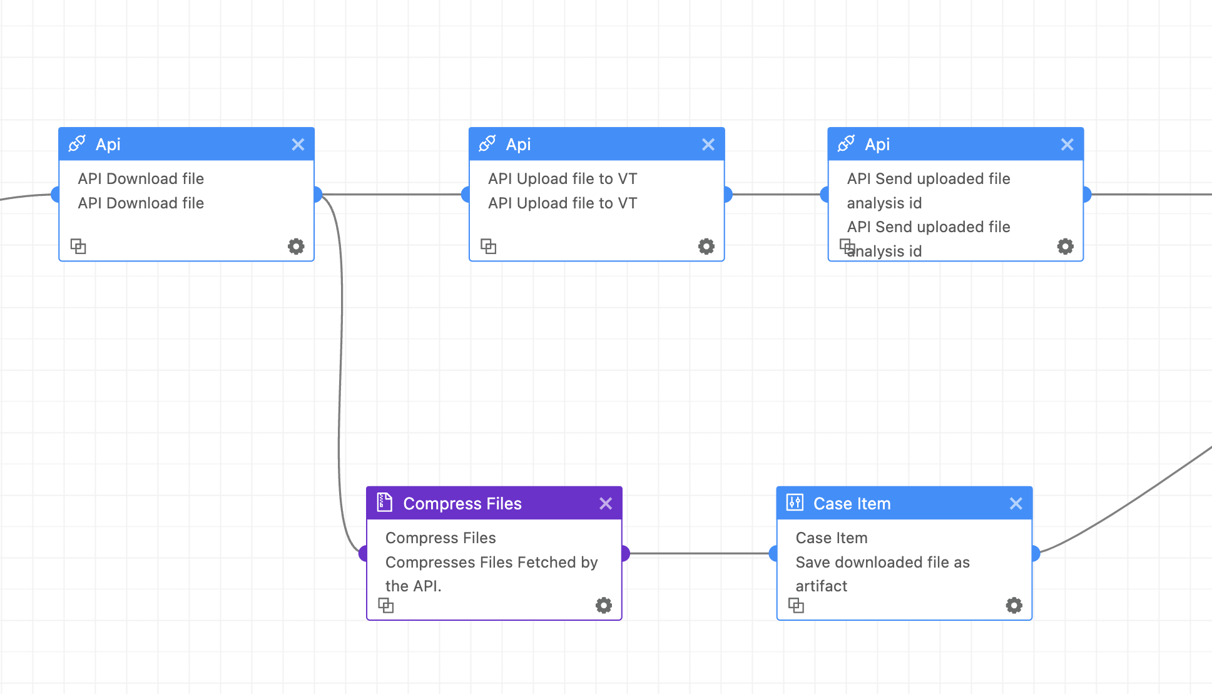Screen dimensions: 1212x694
Task: Dismiss the Case Item node via its X
Action: 1016,503
